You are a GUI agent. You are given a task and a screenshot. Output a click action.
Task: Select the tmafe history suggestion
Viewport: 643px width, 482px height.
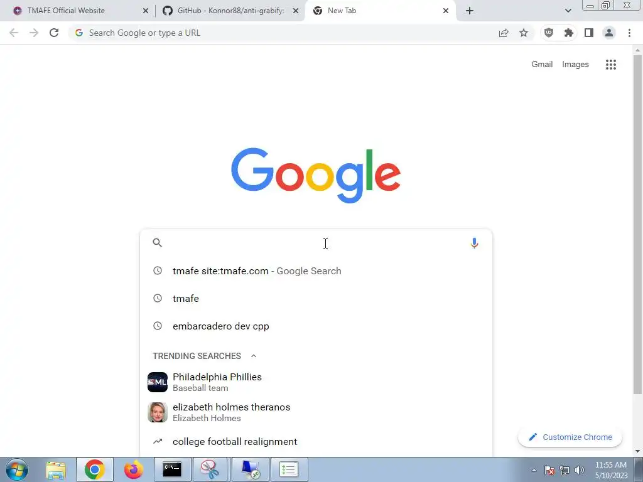pos(316,298)
